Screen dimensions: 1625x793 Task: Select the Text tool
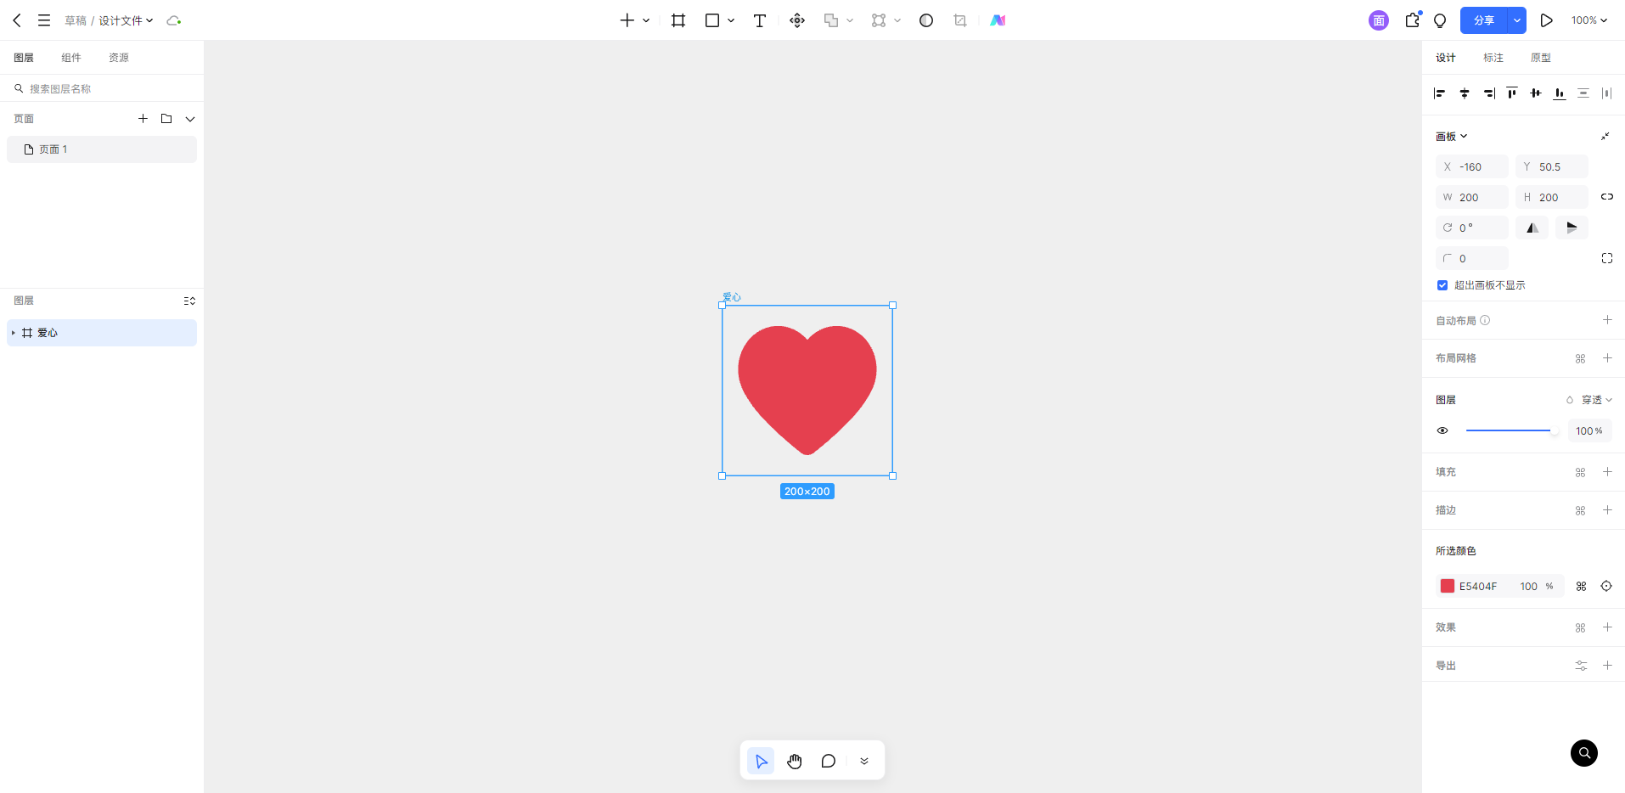coord(760,20)
